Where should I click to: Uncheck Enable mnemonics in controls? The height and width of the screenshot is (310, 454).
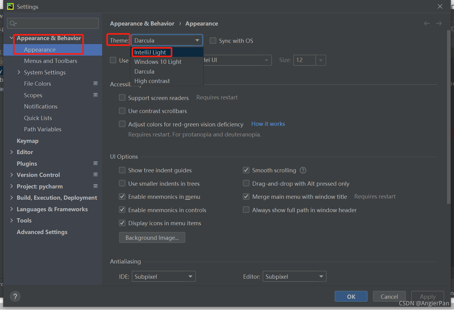[122, 210]
